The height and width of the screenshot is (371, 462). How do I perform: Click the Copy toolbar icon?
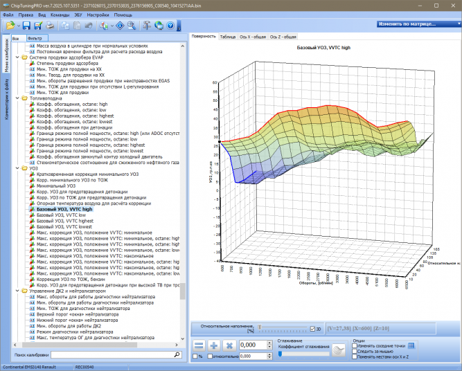65,26
